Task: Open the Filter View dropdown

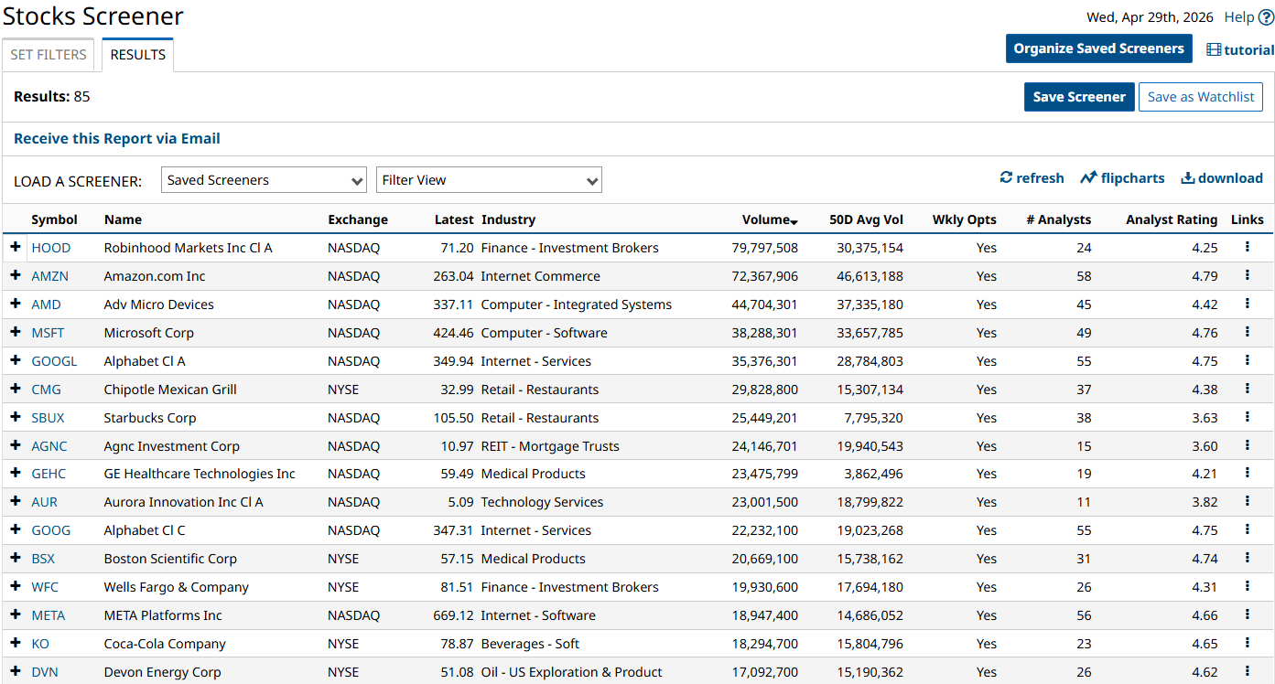Action: [x=489, y=180]
